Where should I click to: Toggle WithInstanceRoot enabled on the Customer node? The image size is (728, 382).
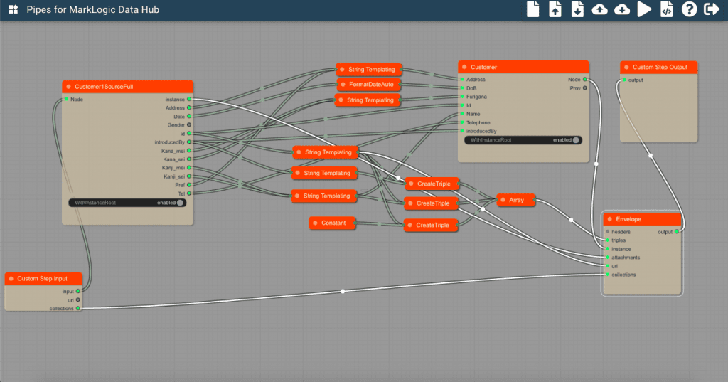(575, 140)
